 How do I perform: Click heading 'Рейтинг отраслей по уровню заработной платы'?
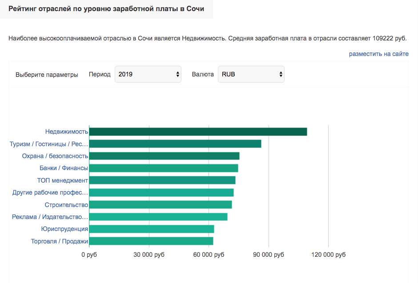pos(106,9)
